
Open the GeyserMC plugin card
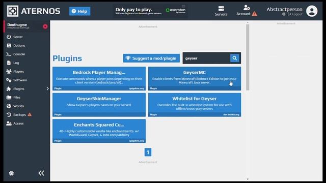pos(195,78)
